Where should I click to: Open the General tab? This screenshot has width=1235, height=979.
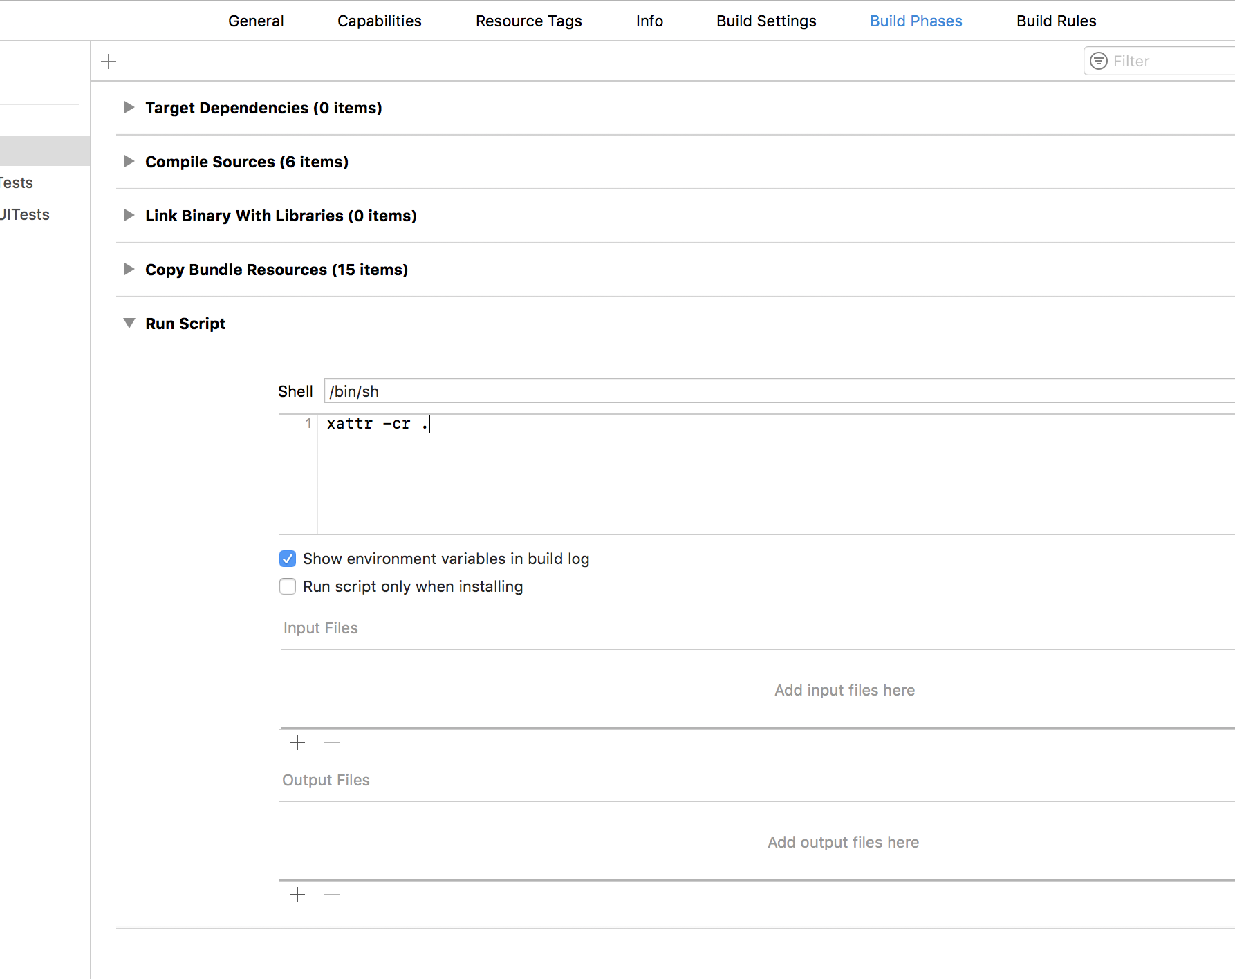click(x=256, y=21)
